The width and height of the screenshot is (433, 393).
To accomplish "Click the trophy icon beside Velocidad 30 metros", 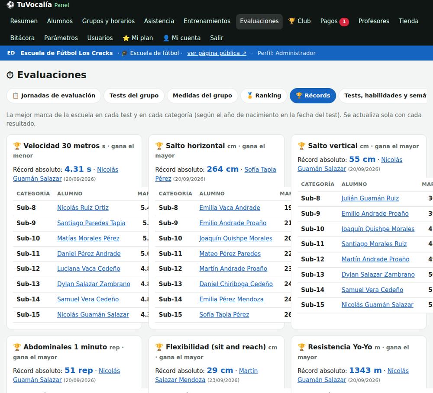I will (17, 146).
